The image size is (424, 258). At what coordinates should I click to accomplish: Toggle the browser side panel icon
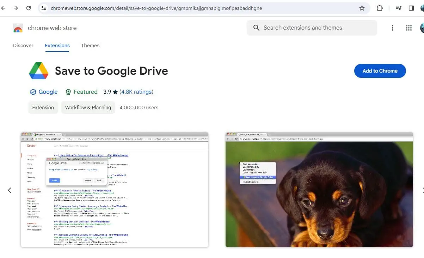[411, 8]
